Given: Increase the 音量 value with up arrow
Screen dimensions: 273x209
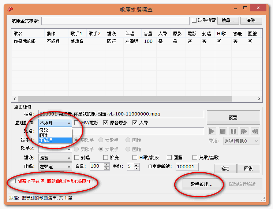Looking at the screenshot, I should [106, 165].
